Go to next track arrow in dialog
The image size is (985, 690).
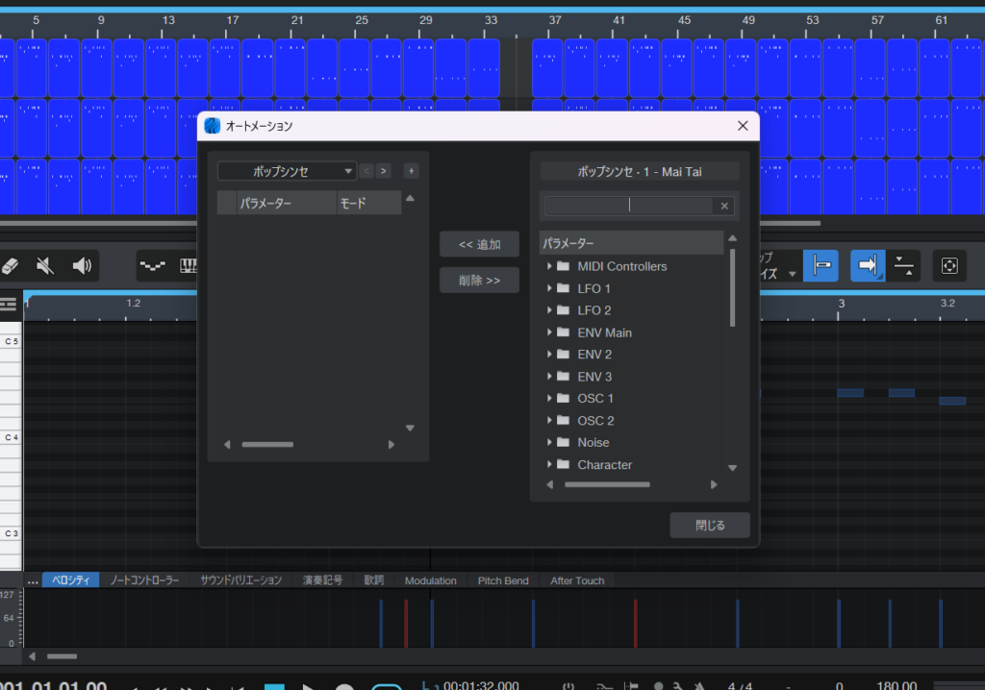(x=383, y=171)
